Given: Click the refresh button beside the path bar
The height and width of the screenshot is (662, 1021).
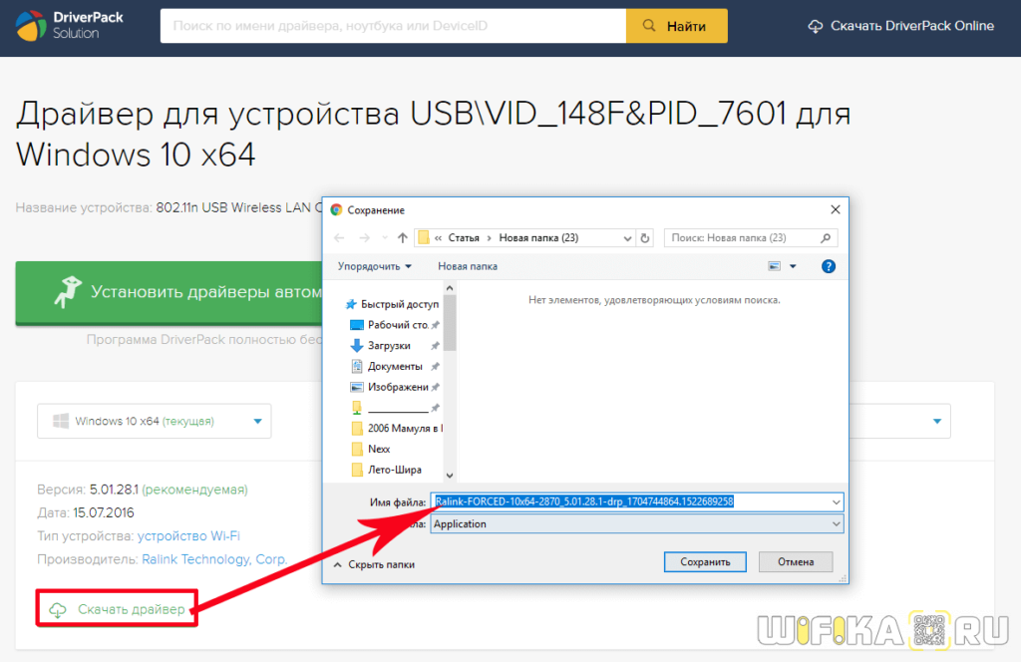Looking at the screenshot, I should (x=645, y=238).
